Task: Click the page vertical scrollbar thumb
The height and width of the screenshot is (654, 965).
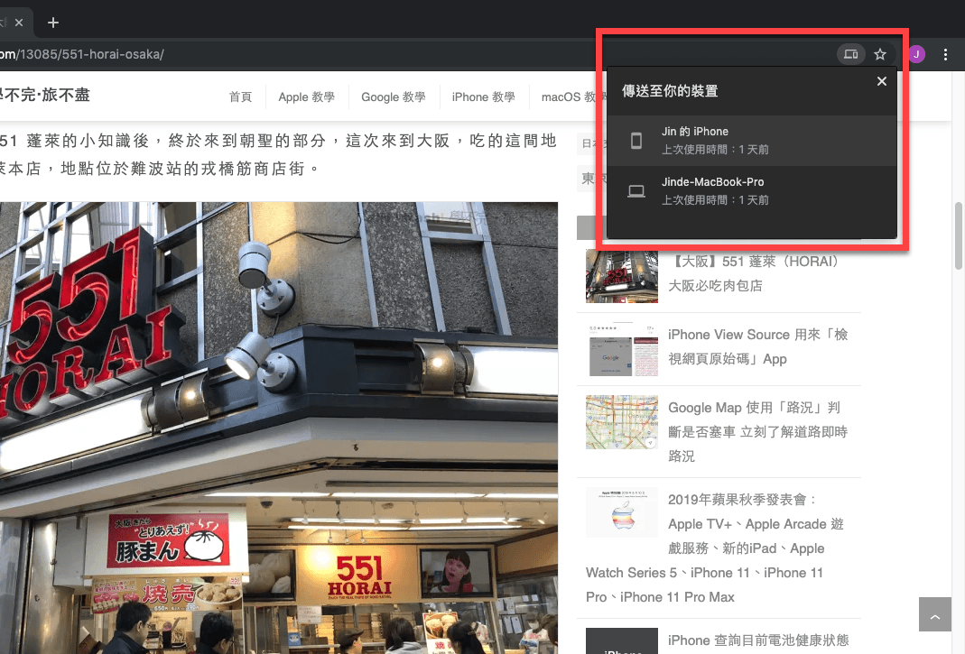Action: [x=959, y=235]
